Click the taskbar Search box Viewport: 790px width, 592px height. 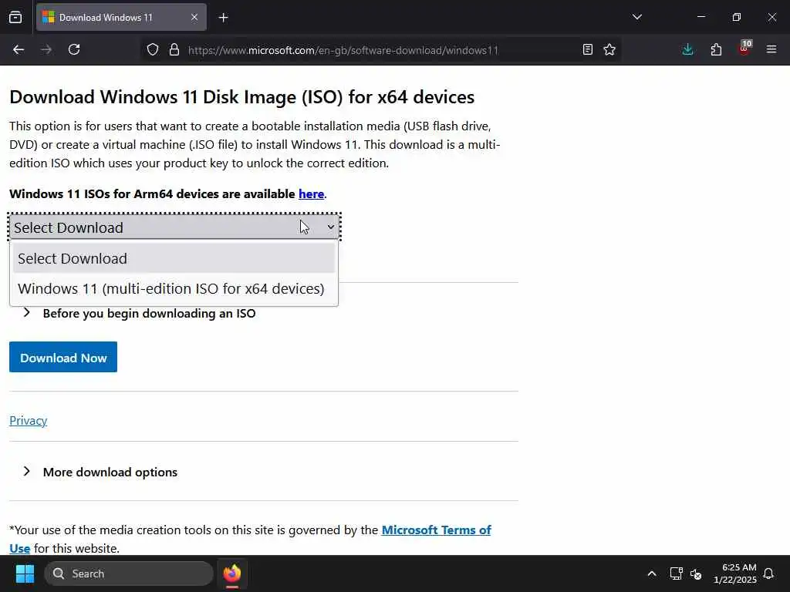pos(129,573)
